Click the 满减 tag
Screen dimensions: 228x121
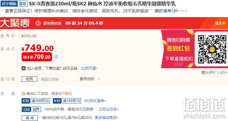point(30,118)
